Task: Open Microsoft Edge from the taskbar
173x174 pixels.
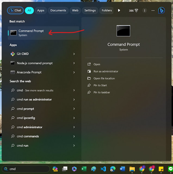Action: [113, 169]
